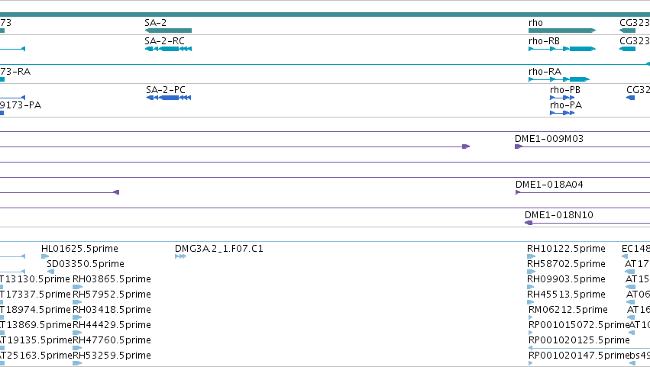Click the rho-PB protein glyph
This screenshot has height=367, width=650.
point(562,98)
